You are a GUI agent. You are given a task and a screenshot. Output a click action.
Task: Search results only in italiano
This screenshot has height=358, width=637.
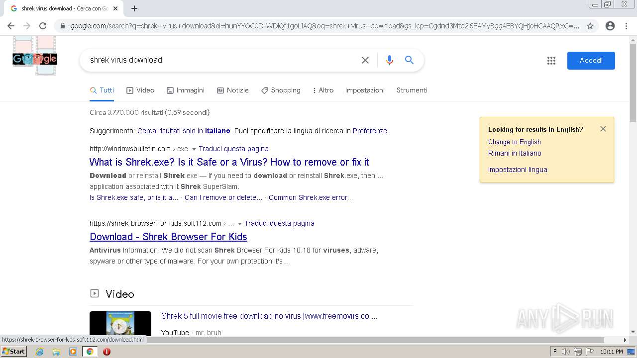click(184, 131)
